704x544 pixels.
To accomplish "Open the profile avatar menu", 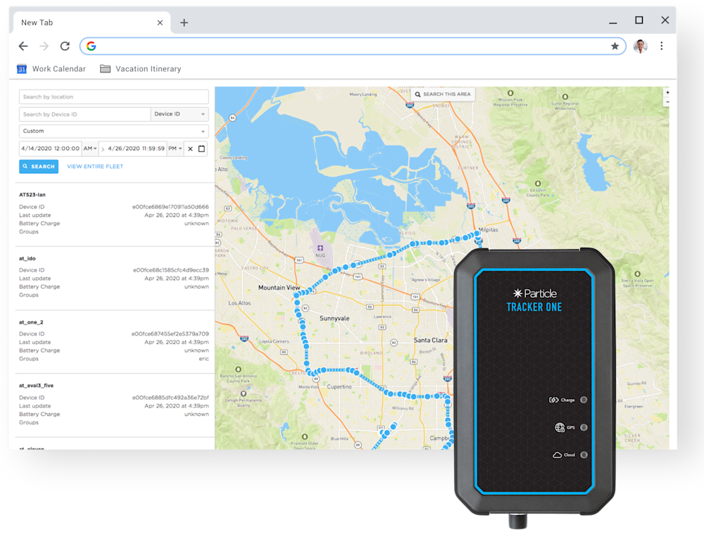I will point(640,46).
